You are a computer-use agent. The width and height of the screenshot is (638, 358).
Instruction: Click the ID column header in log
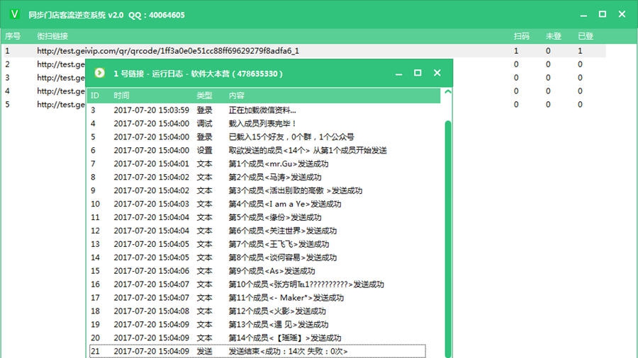pos(95,96)
